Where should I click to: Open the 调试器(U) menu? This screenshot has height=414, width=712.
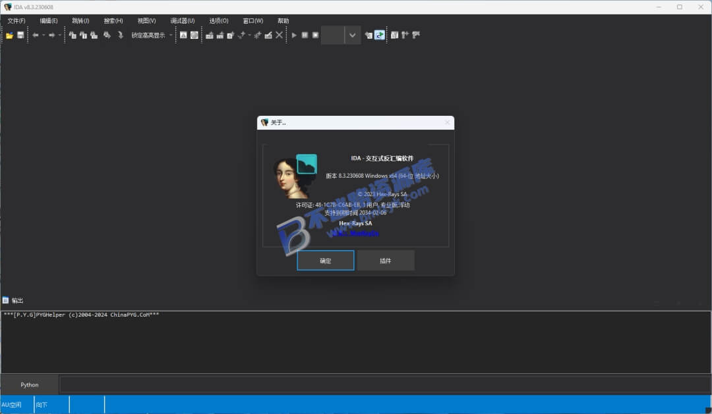coord(183,21)
